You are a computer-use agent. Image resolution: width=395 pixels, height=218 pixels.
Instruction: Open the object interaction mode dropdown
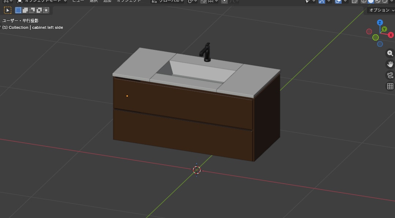click(42, 1)
